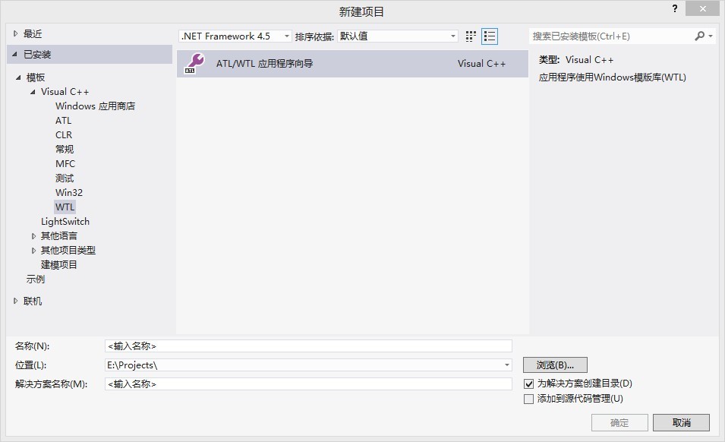The width and height of the screenshot is (725, 442).
Task: Expand the 联机 section
Action: 16,301
